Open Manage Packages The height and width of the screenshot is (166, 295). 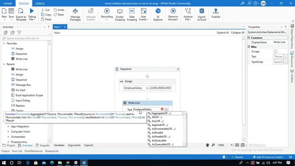click(75, 14)
